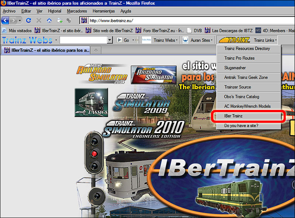Viewport: 295px width, 218px height.
Task: Open the Editar menu
Action: pyautogui.click(x=26, y=11)
